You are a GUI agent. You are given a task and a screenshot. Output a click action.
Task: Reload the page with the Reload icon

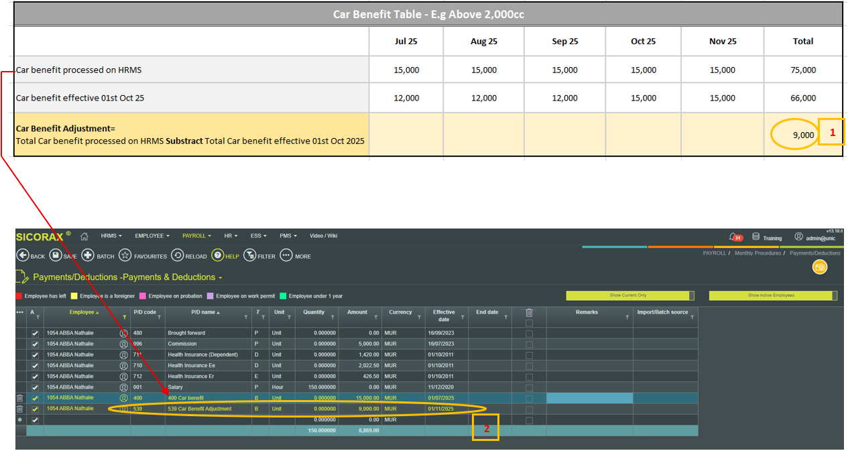[x=178, y=255]
